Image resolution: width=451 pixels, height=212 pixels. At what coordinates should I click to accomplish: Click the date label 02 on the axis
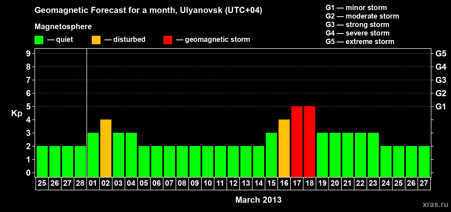coord(106,183)
